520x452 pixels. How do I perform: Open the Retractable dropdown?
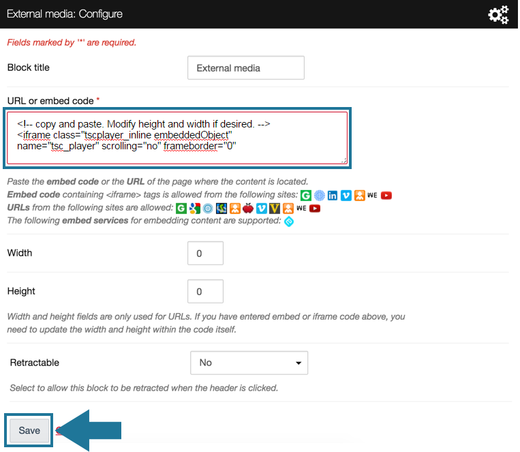coord(249,363)
